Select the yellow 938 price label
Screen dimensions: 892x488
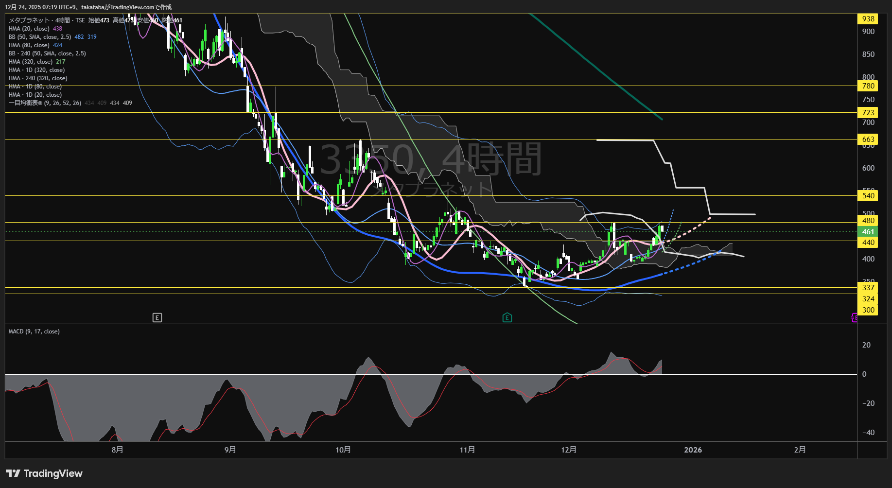pos(868,19)
